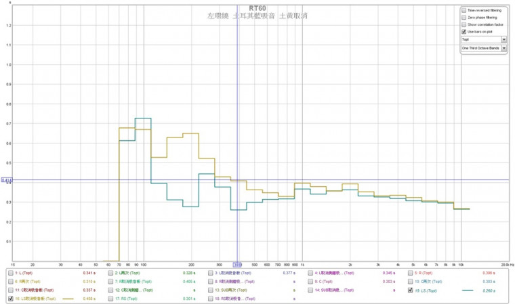The height and width of the screenshot is (304, 515).
Task: Toggle Show correlation factor checkbox
Action: [464, 24]
